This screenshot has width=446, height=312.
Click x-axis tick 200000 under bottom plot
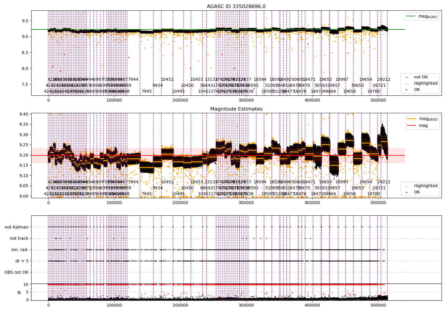pos(180,305)
